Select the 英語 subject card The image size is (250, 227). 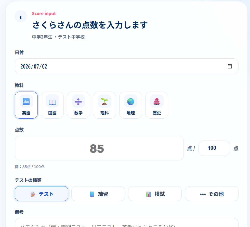26,105
